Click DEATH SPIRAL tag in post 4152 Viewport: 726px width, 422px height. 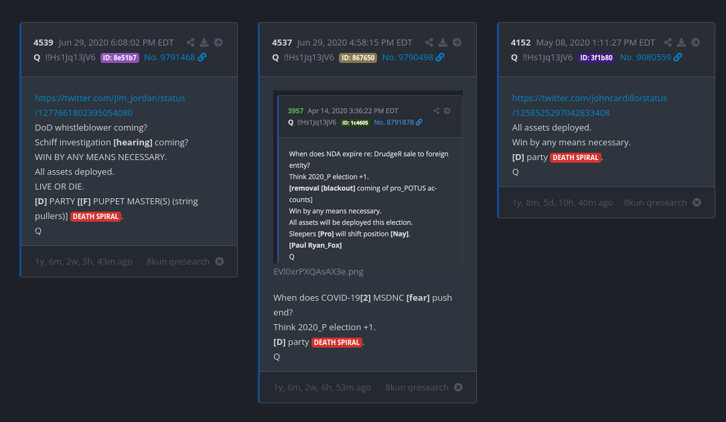[575, 157]
